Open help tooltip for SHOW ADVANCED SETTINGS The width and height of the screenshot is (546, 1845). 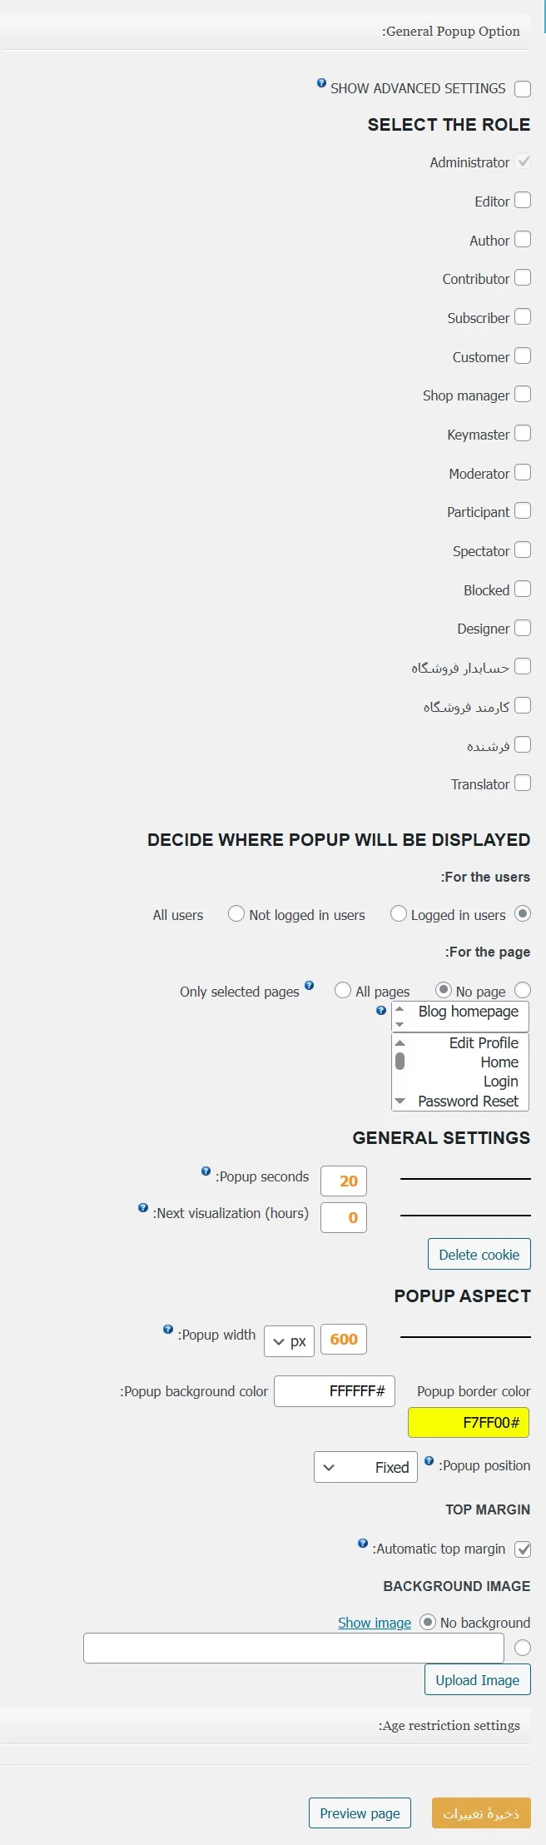point(321,83)
